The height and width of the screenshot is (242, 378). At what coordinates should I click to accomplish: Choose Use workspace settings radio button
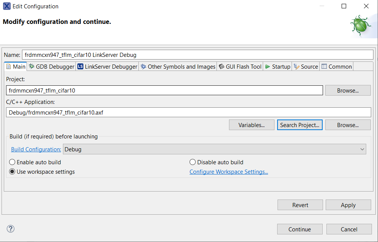(x=12, y=172)
